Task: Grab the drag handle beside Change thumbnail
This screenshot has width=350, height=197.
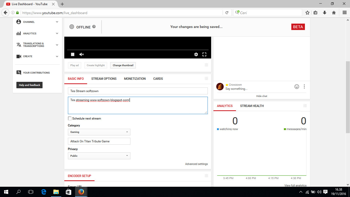Action: pyautogui.click(x=206, y=65)
